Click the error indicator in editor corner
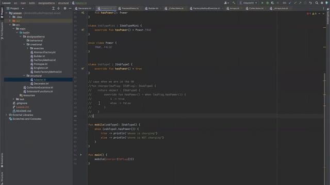This screenshot has height=185, width=330. [x=309, y=13]
